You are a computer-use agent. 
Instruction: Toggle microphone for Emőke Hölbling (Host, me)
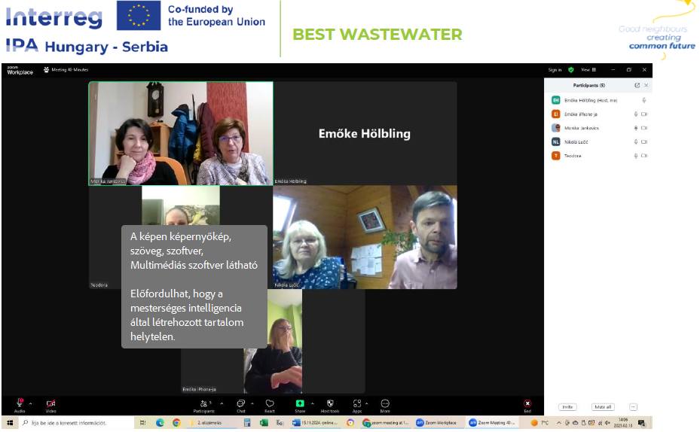pyautogui.click(x=643, y=100)
